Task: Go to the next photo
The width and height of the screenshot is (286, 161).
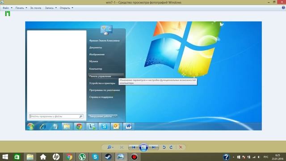Action: 154,147
